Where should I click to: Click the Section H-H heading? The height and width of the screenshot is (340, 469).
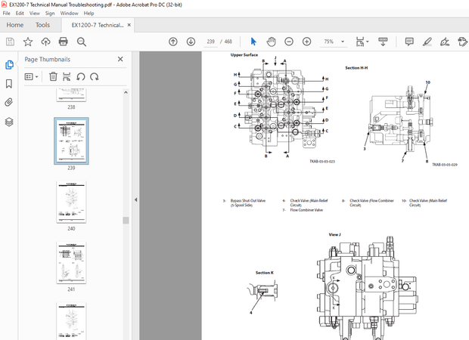click(356, 68)
